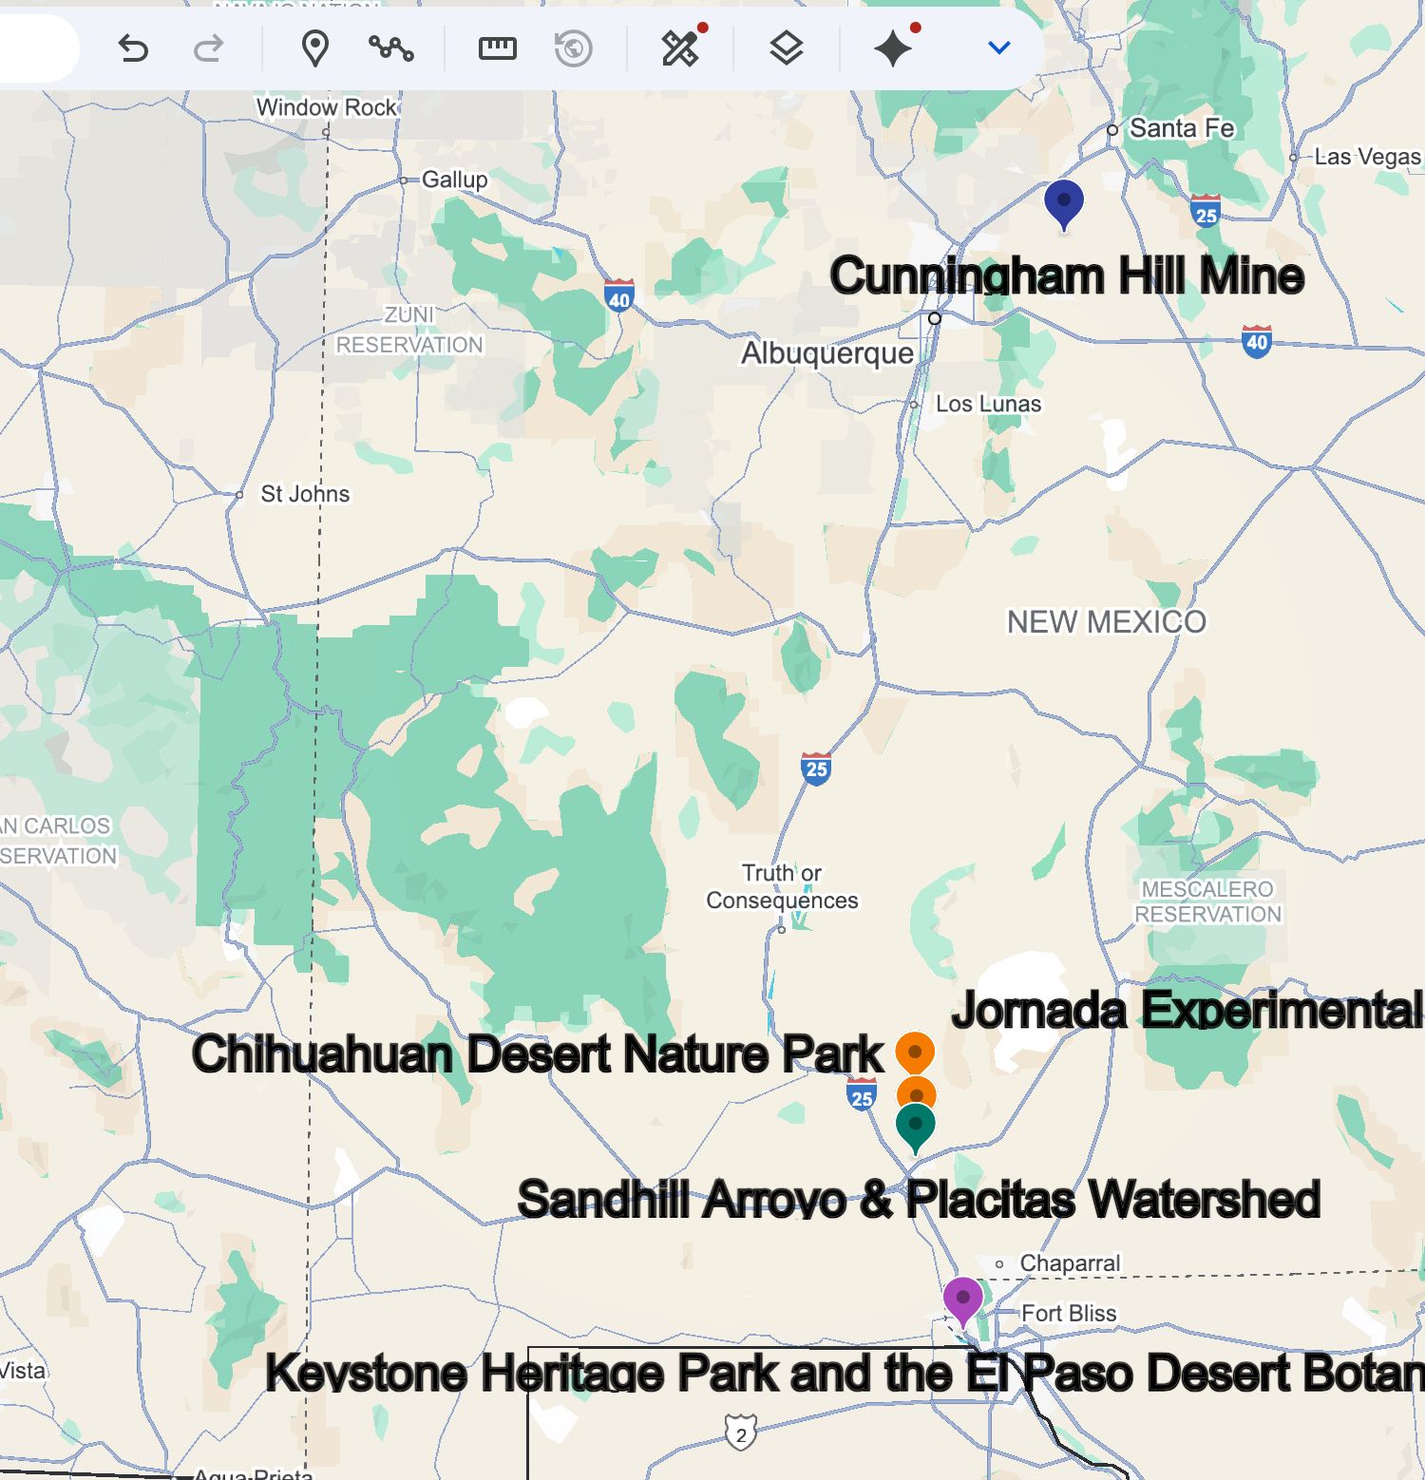Click the Gemini sparkle icon
This screenshot has width=1425, height=1480.
pos(893,47)
